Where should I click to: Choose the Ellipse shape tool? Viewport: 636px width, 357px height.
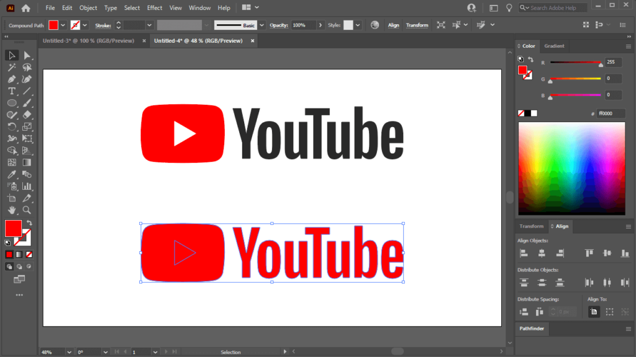click(12, 103)
